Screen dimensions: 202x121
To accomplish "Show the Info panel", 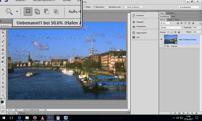I will pos(138,37).
